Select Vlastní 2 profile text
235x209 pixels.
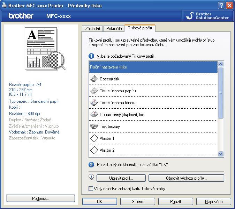pos(107,150)
